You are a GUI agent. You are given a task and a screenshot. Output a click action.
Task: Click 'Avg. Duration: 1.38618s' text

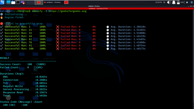[128, 27]
